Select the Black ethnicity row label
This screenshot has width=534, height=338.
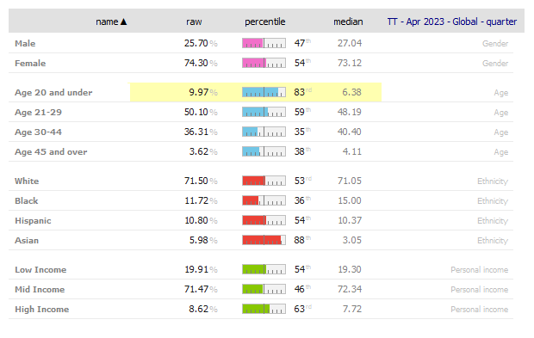(26, 200)
